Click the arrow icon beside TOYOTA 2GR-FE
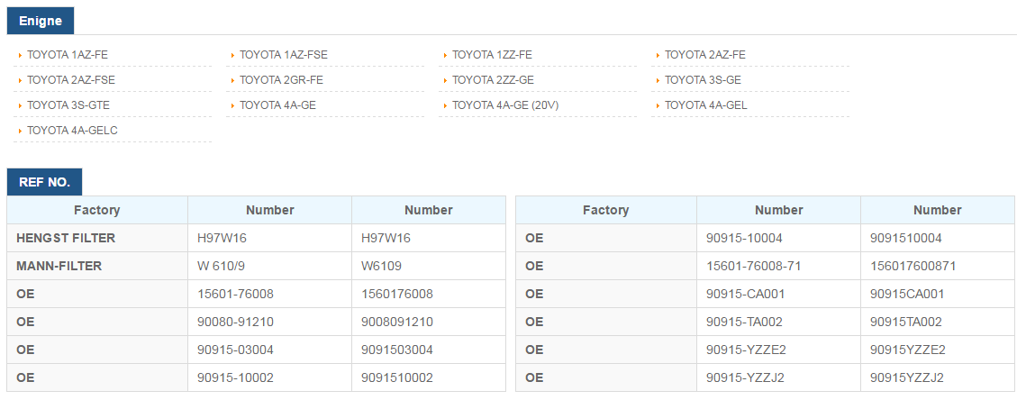The image size is (1026, 400). [x=233, y=80]
